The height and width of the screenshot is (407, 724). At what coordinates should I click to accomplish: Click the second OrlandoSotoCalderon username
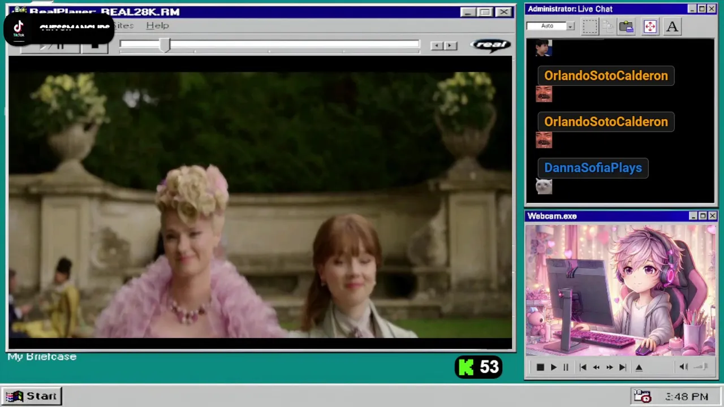pos(606,122)
